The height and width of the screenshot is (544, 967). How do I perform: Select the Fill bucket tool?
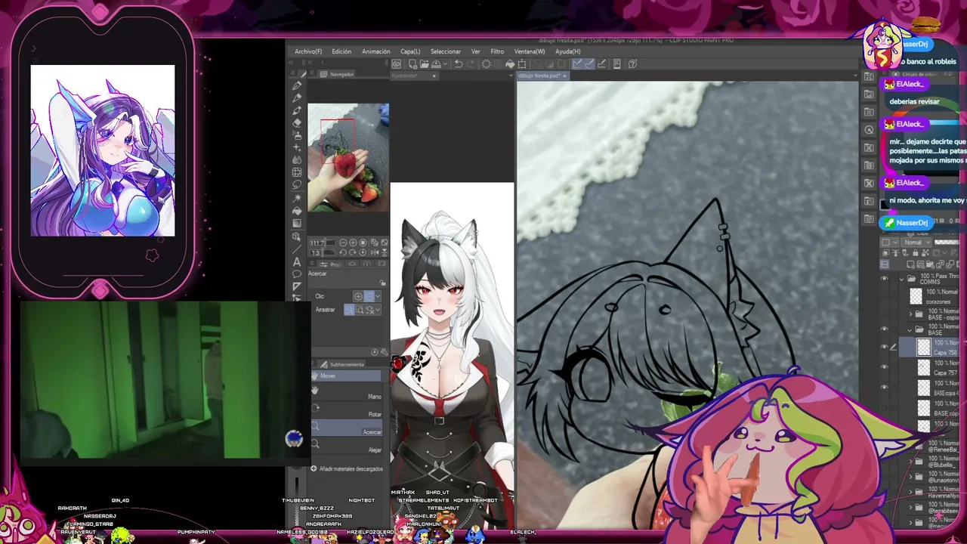pyautogui.click(x=297, y=211)
